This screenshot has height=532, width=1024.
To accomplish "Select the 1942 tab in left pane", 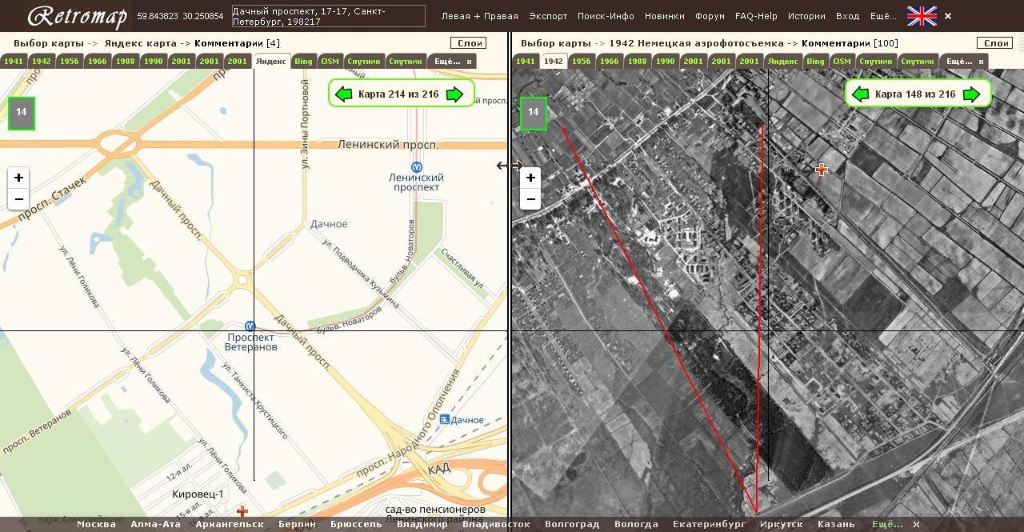I will coord(42,61).
